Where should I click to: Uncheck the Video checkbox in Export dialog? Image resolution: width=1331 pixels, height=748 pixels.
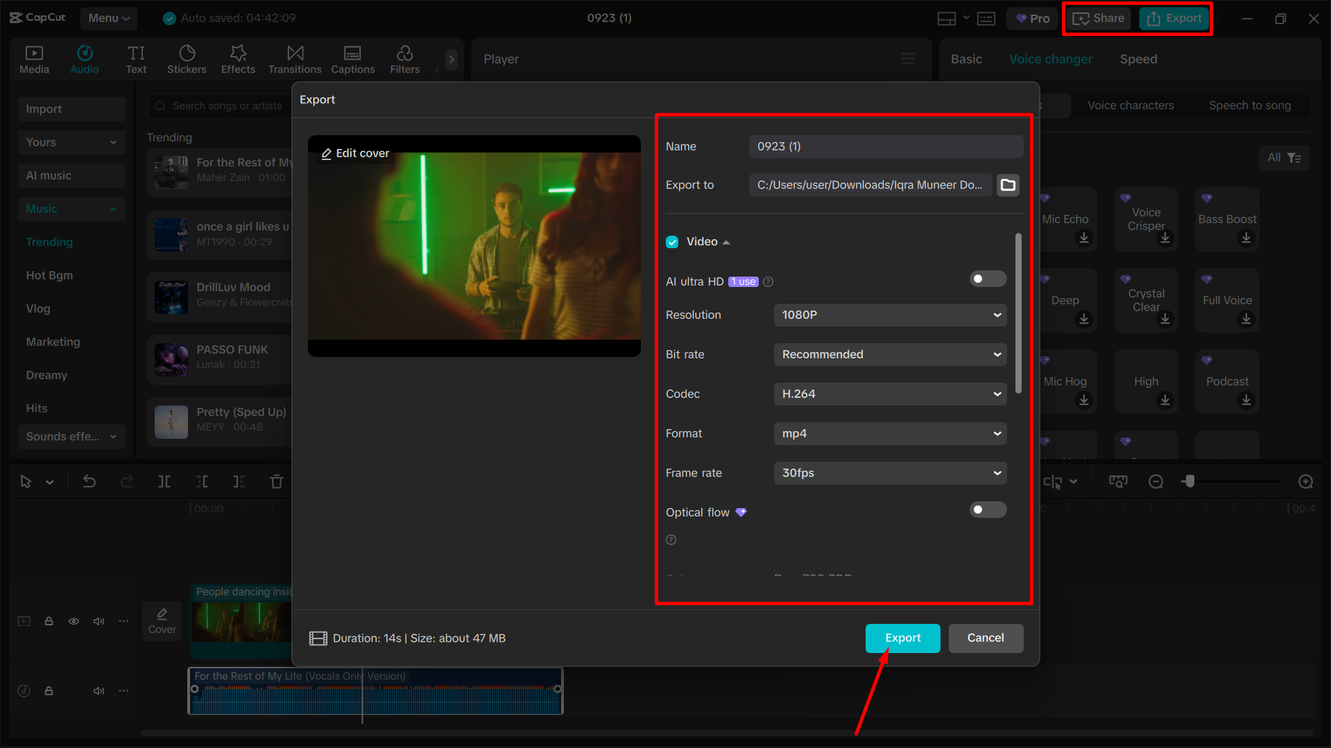tap(672, 241)
